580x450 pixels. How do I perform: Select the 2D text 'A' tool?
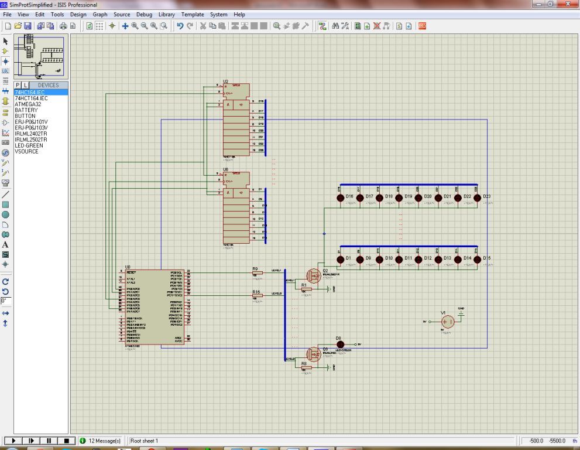click(6, 244)
